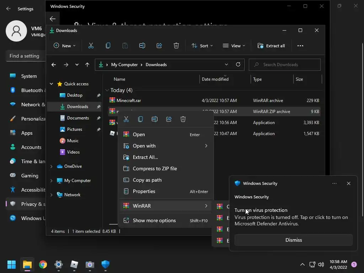Click Delete icon in the context menu
The width and height of the screenshot is (364, 273).
(183, 119)
